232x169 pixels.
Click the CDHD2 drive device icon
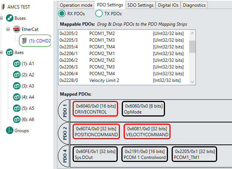click(25, 41)
